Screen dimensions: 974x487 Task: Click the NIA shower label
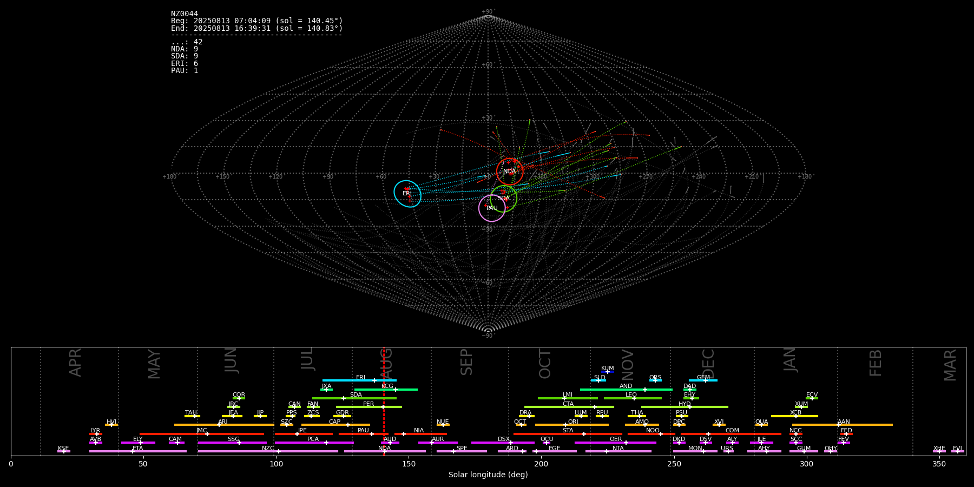419,431
